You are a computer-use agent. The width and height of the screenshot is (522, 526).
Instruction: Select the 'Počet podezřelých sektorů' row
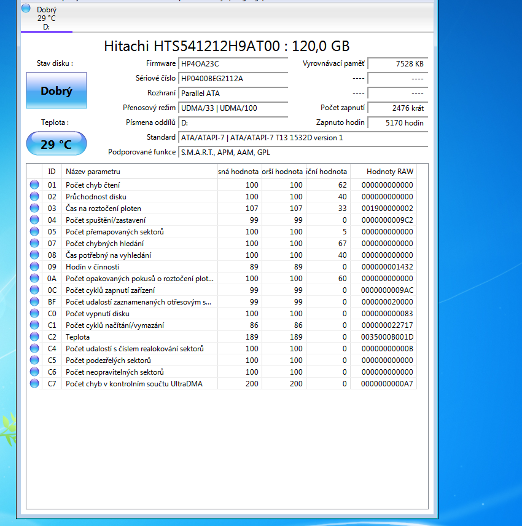tap(221, 361)
